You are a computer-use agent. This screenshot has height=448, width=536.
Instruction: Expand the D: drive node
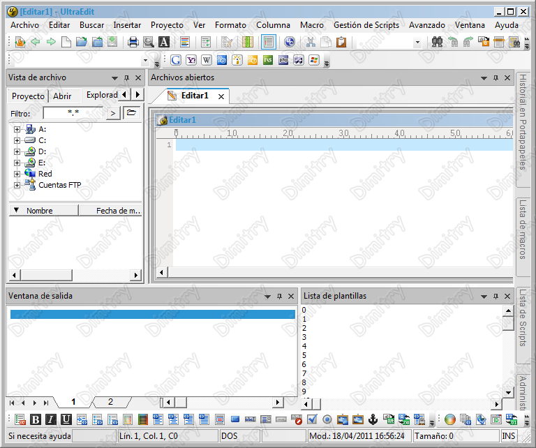click(x=17, y=151)
